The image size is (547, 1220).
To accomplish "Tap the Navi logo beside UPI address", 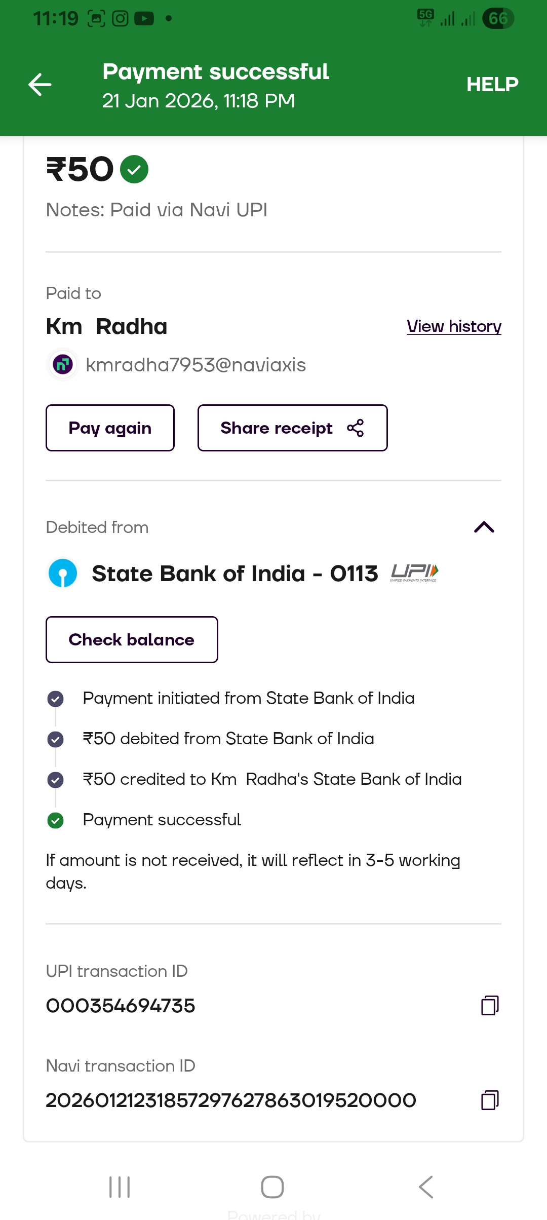I will [63, 364].
